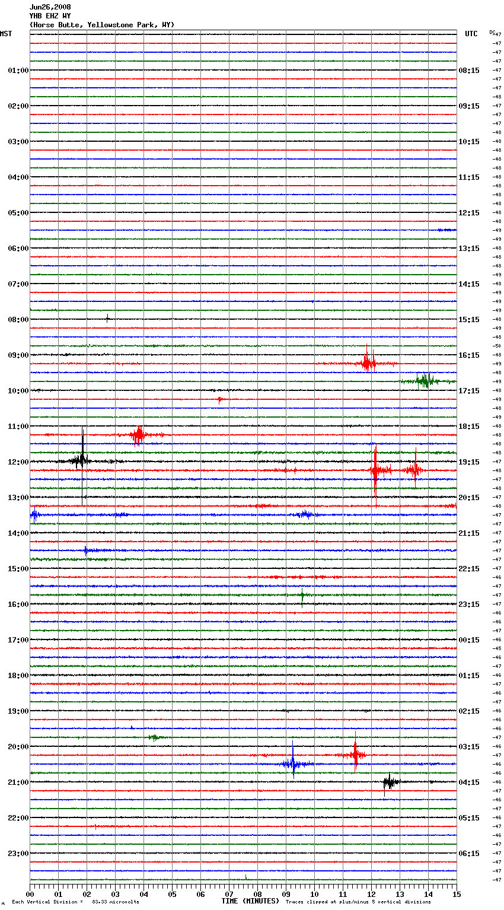Click the 16:15 UTC time label
The width and height of the screenshot is (504, 910).
click(469, 355)
